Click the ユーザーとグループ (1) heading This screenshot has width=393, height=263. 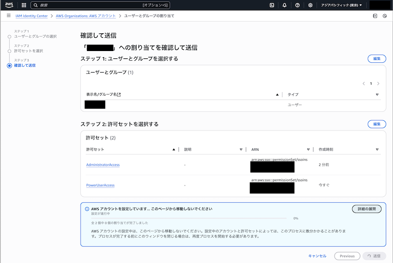pyautogui.click(x=110, y=72)
